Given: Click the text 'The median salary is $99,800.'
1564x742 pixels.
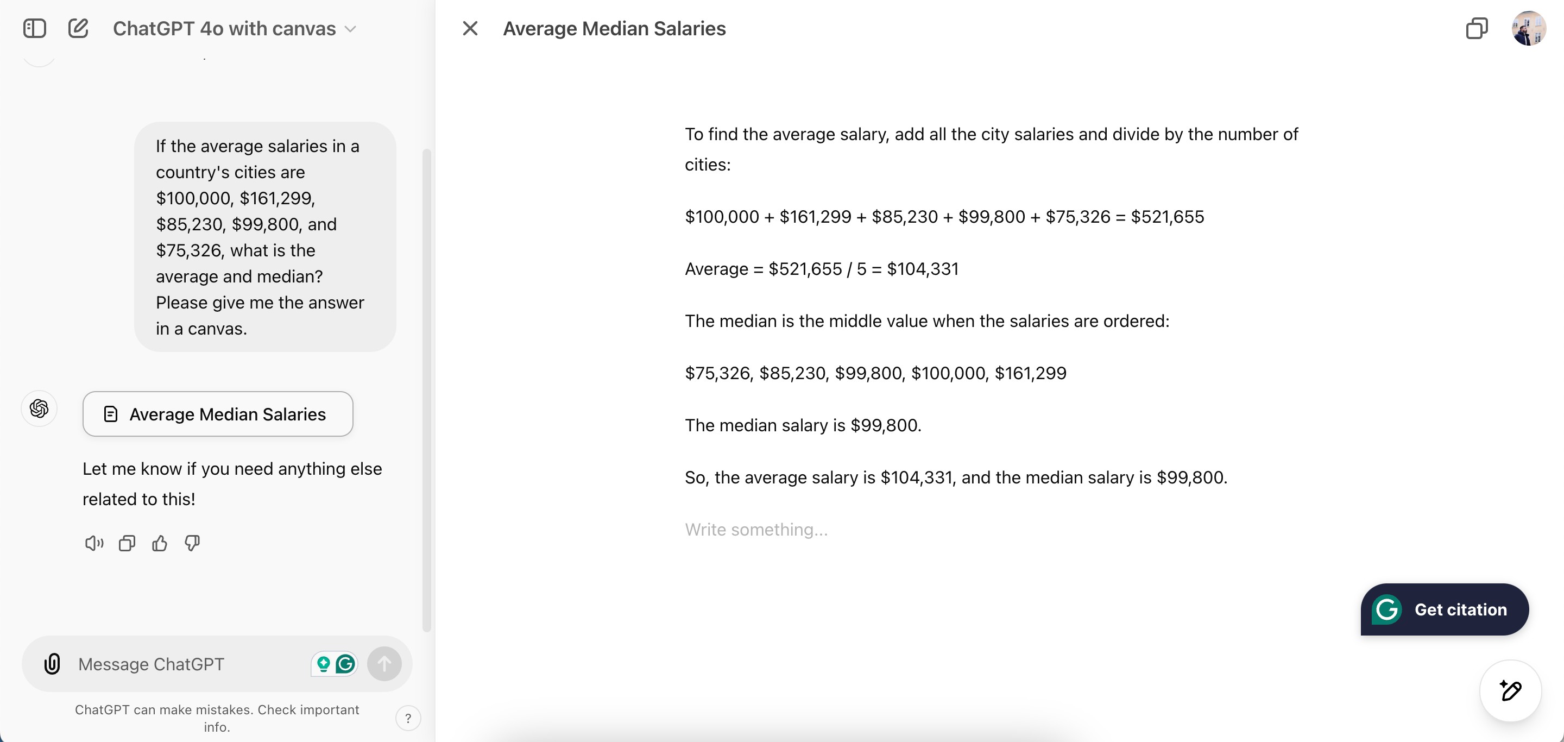Looking at the screenshot, I should point(803,425).
